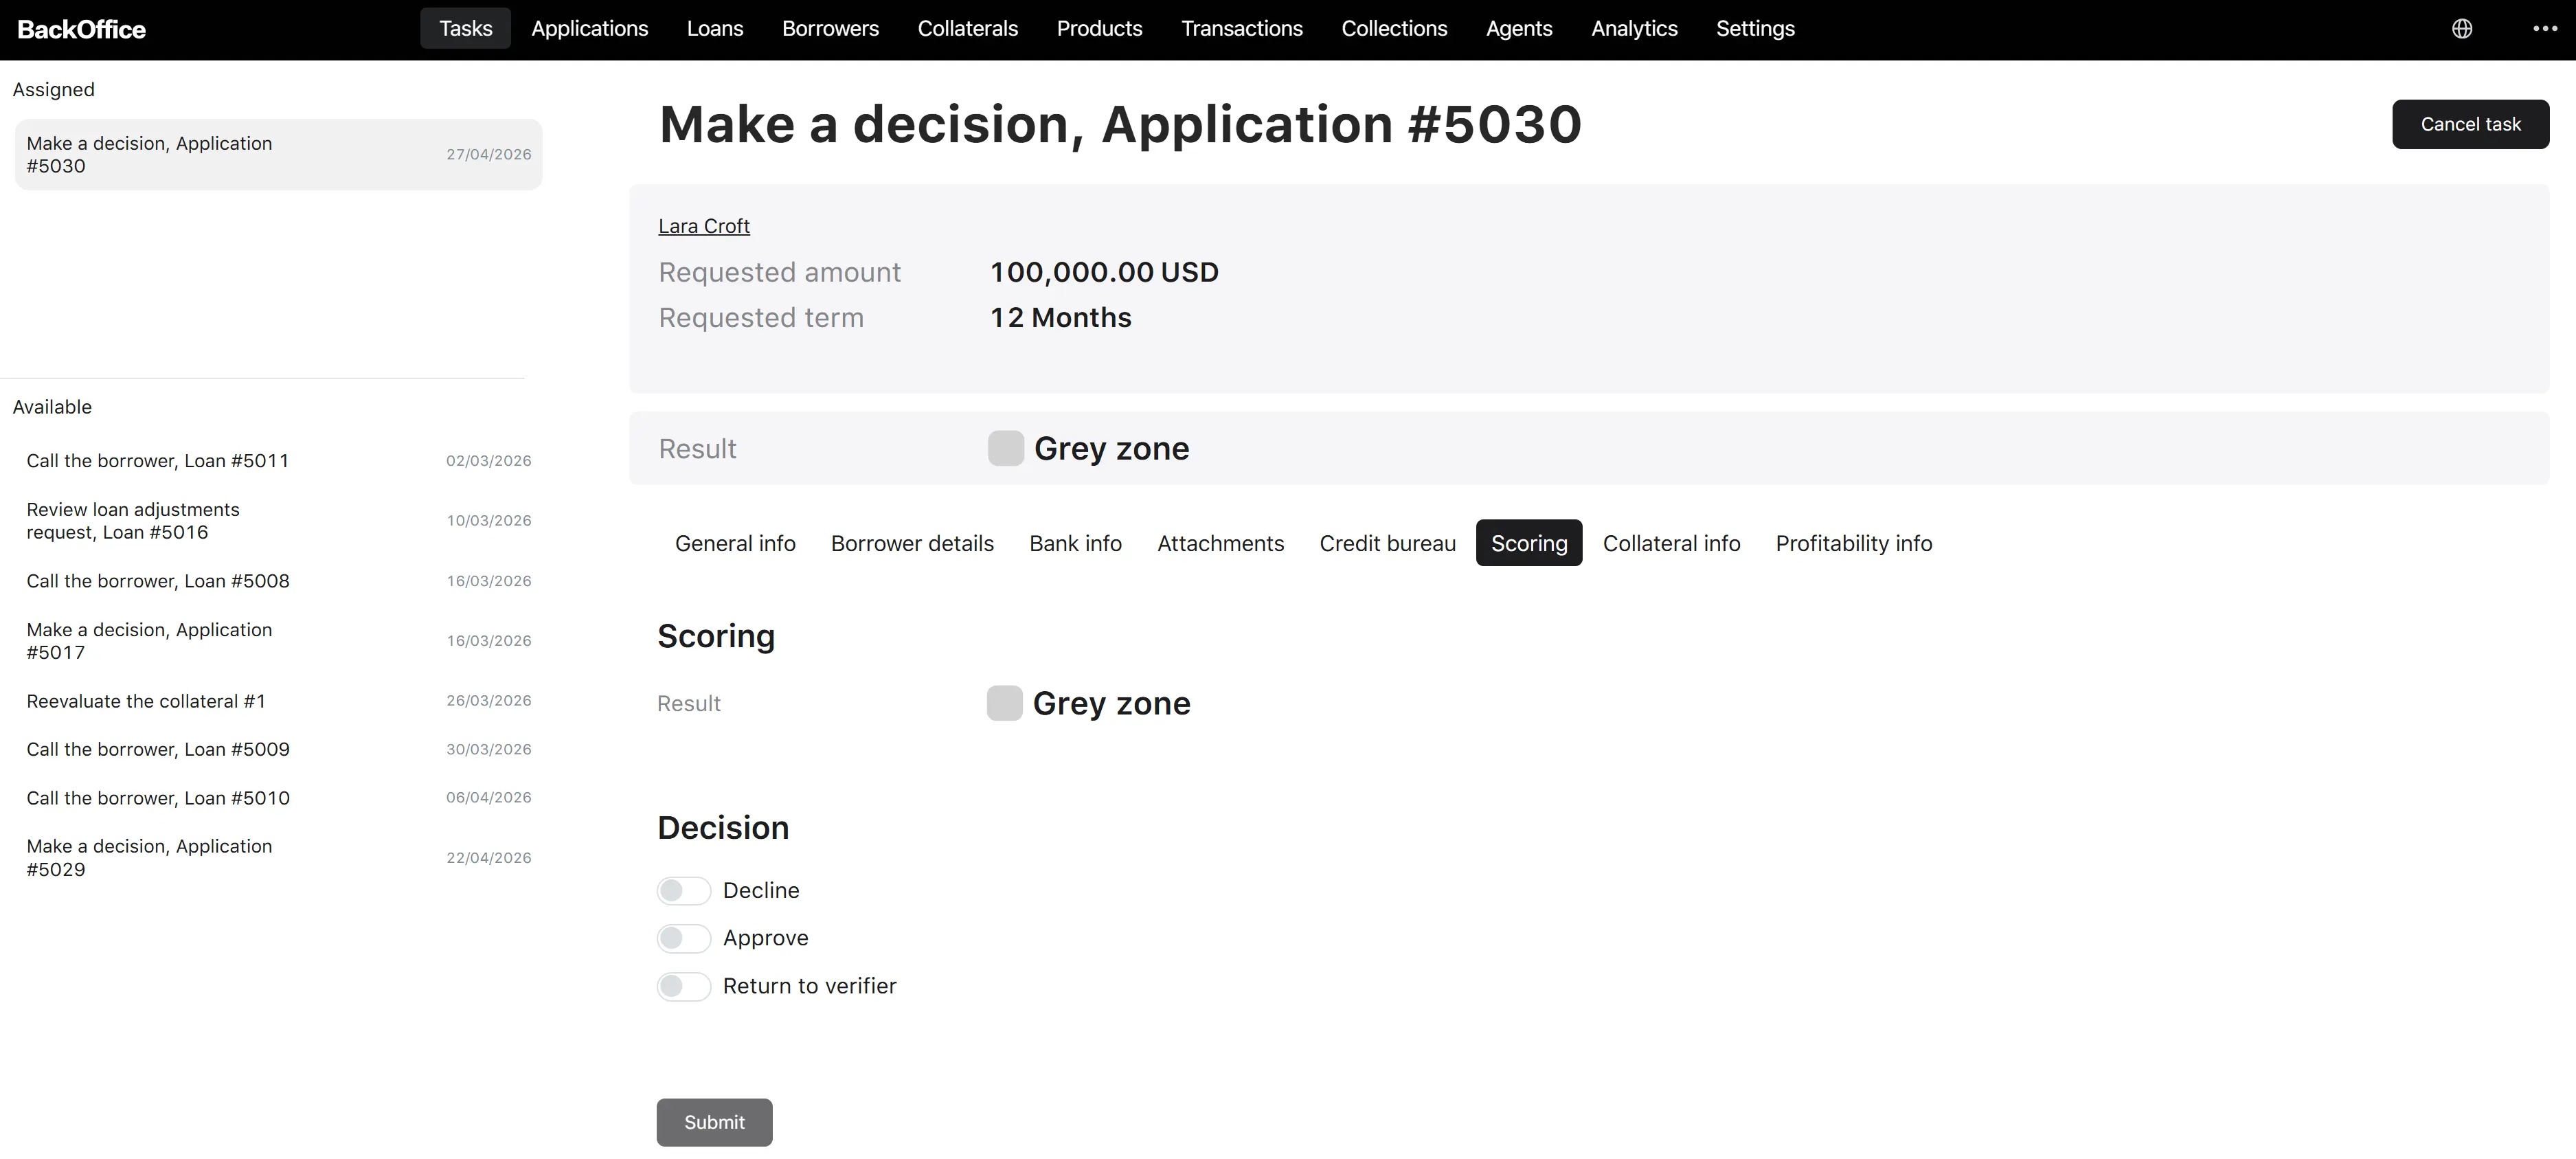
Task: Open the Collateral info tab
Action: pyautogui.click(x=1671, y=543)
